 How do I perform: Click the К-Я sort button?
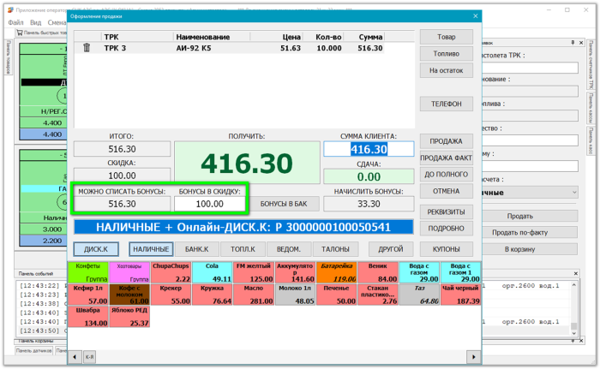(89, 357)
